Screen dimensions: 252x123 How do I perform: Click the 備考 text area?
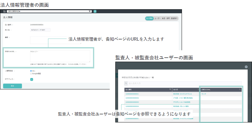(x=55, y=40)
